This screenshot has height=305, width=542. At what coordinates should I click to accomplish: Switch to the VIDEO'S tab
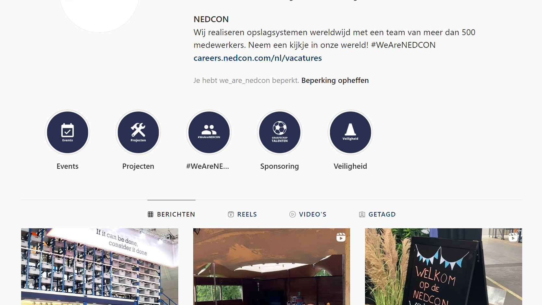pos(308,214)
